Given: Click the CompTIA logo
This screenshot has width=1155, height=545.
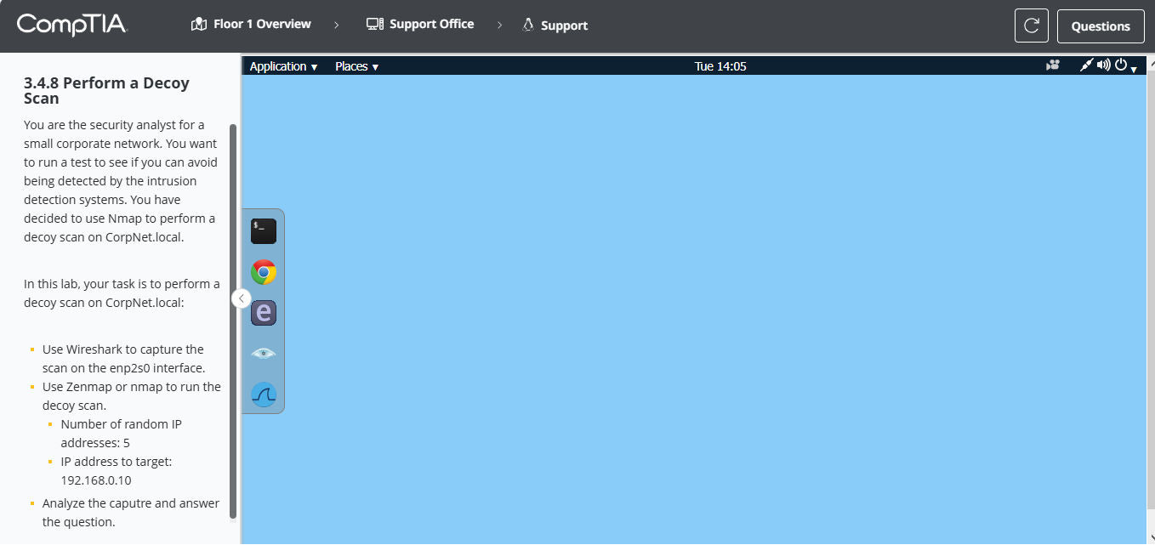Looking at the screenshot, I should [x=72, y=25].
